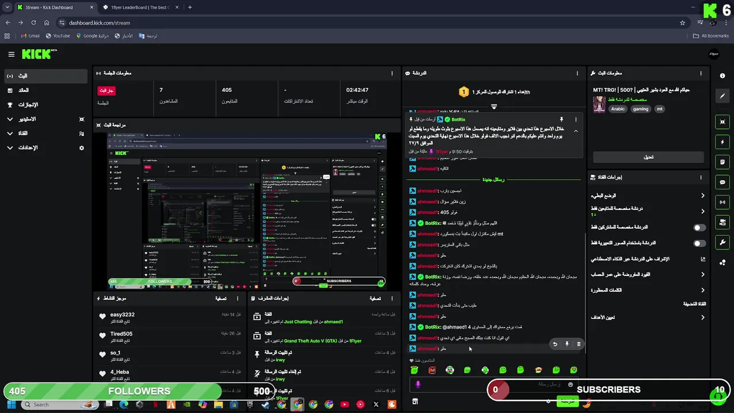
Task: Open the three-dot menu of معلومات البث panel
Action: point(701,73)
